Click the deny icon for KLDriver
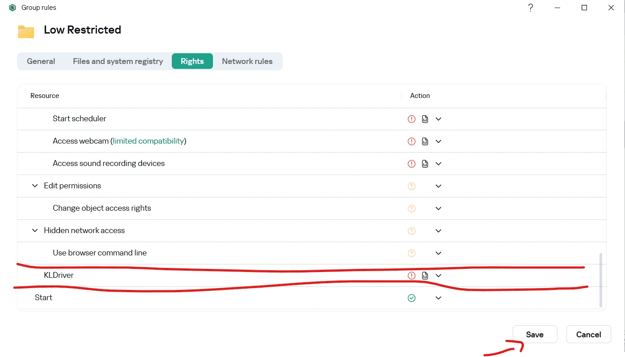 click(x=412, y=276)
